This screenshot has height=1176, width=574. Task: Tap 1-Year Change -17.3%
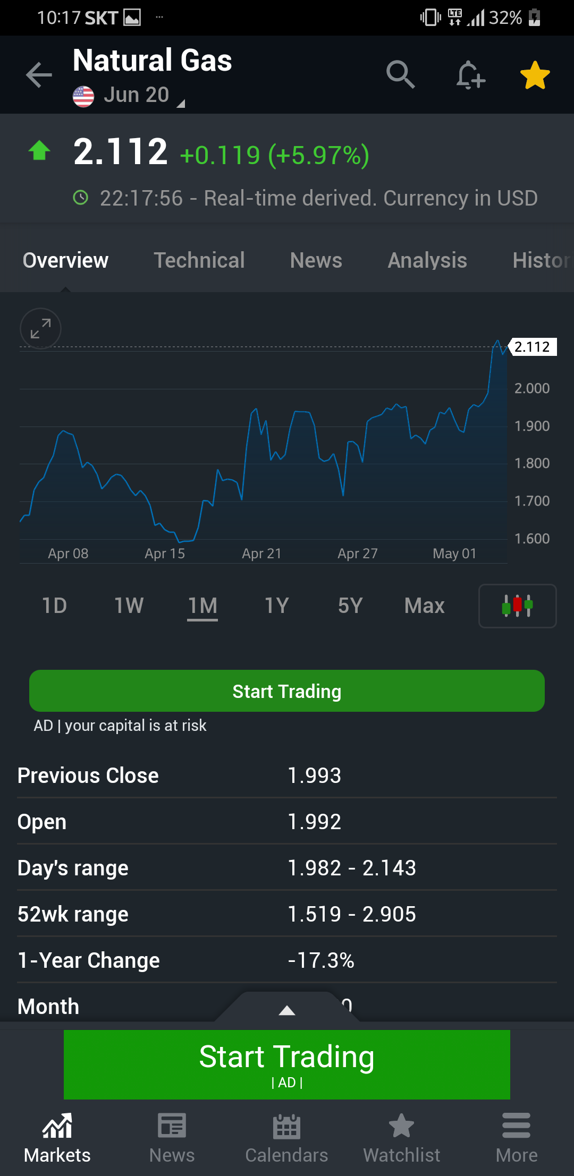pyautogui.click(x=320, y=960)
